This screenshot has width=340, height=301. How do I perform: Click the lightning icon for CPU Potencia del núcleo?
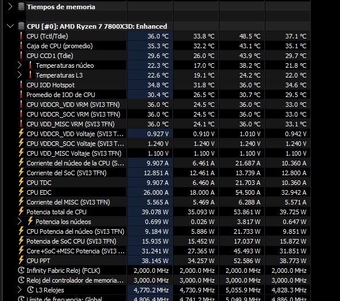click(x=21, y=231)
